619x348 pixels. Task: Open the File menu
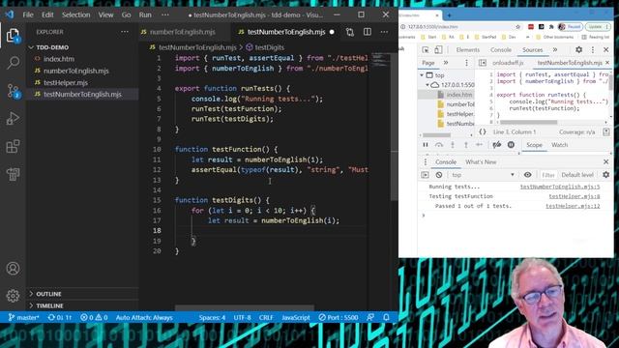pyautogui.click(x=28, y=14)
